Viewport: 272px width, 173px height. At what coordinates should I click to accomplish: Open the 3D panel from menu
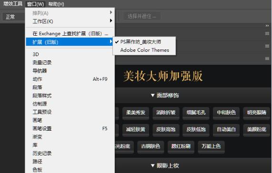70,54
